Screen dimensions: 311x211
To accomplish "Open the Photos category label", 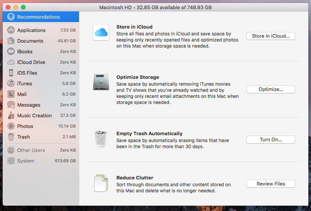I will tap(25, 126).
